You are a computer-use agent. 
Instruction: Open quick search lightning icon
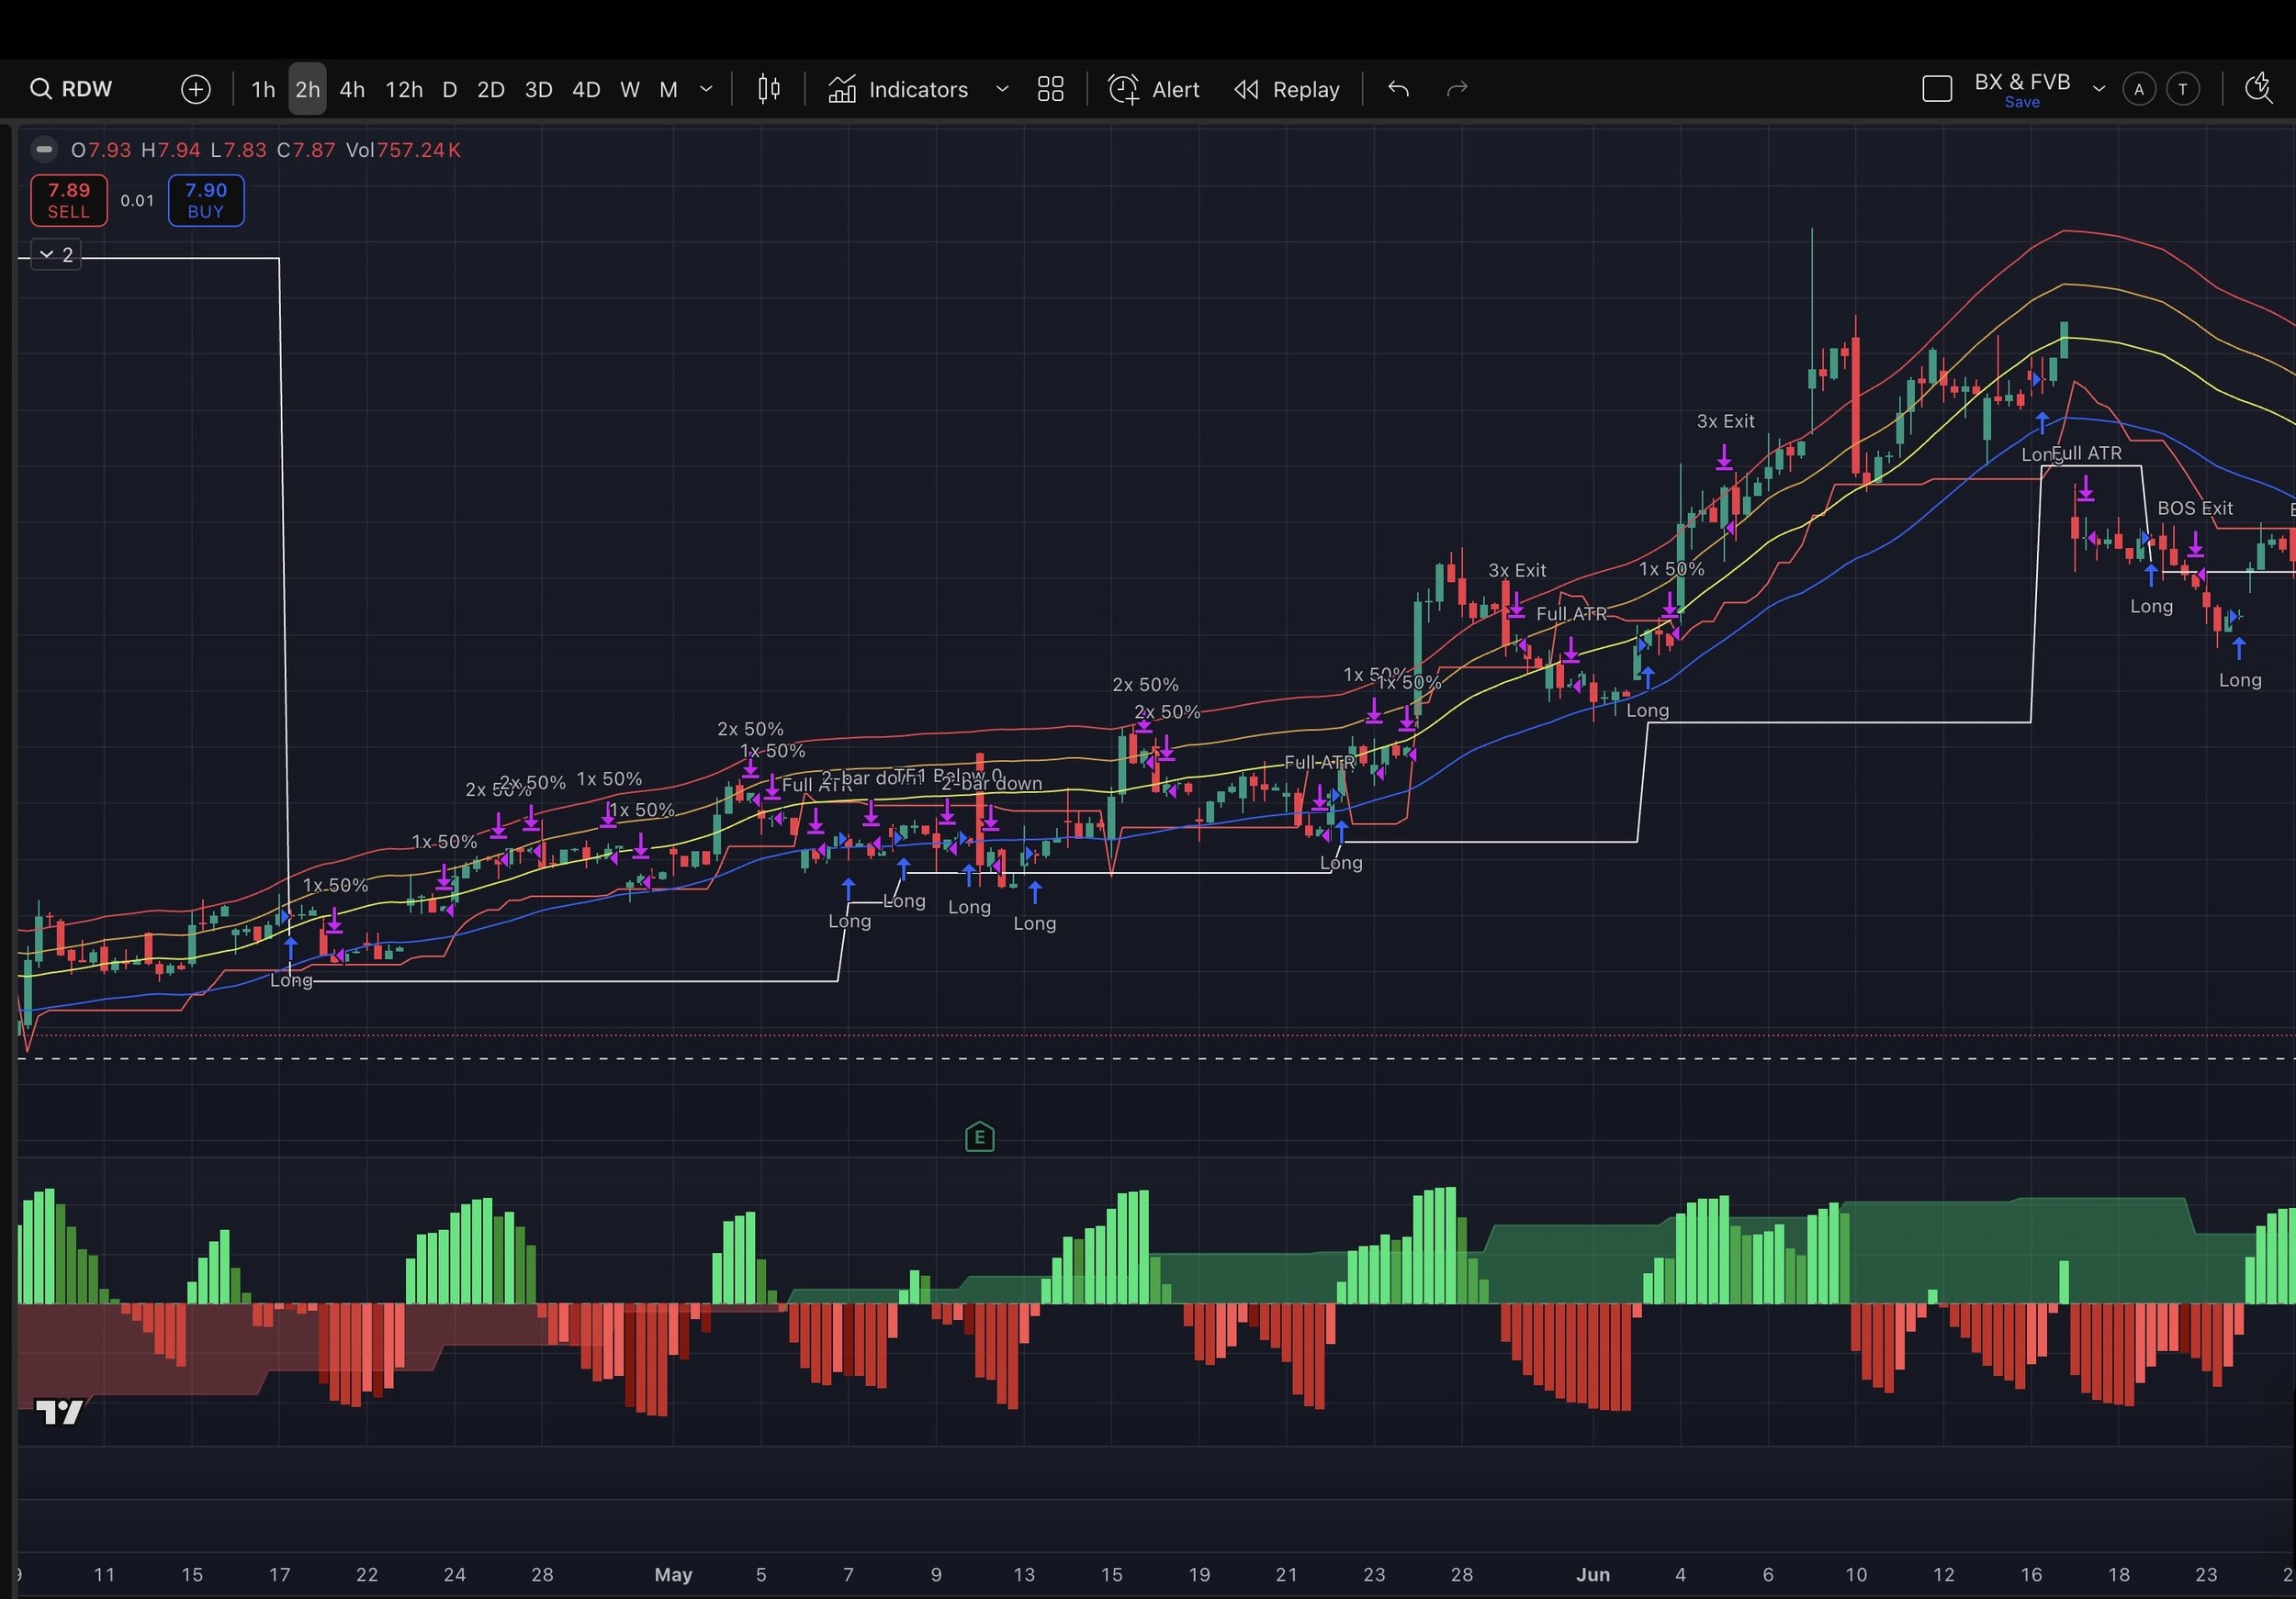coord(2258,89)
